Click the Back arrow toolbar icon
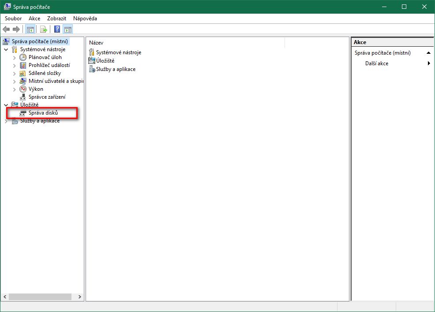Image resolution: width=435 pixels, height=312 pixels. [x=6, y=30]
